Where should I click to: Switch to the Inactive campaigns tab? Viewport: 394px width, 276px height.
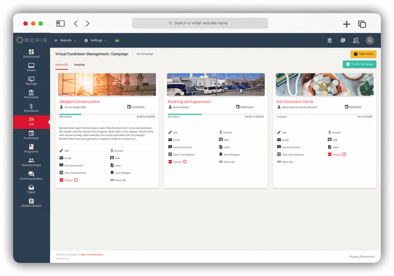click(80, 65)
